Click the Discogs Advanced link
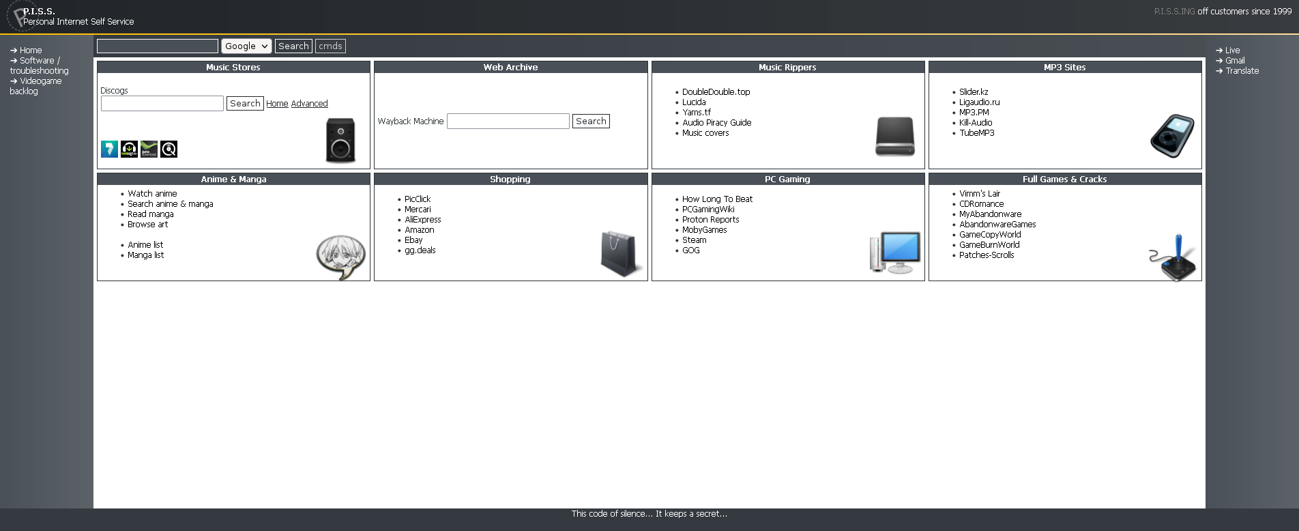Viewport: 1299px width, 531px height. [x=309, y=104]
